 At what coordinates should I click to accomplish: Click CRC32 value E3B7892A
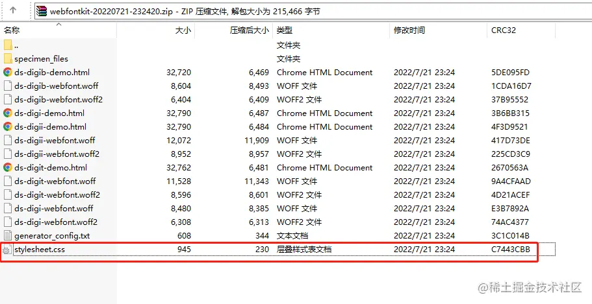click(x=510, y=208)
